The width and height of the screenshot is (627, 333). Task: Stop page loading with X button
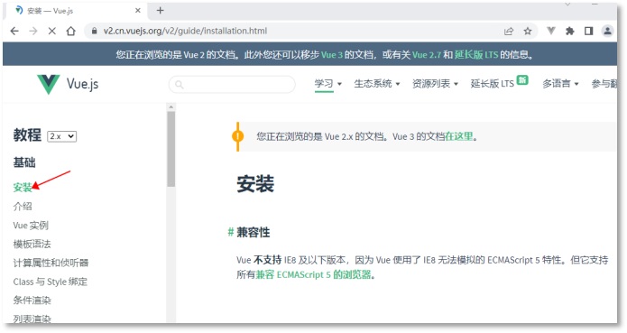[x=52, y=32]
